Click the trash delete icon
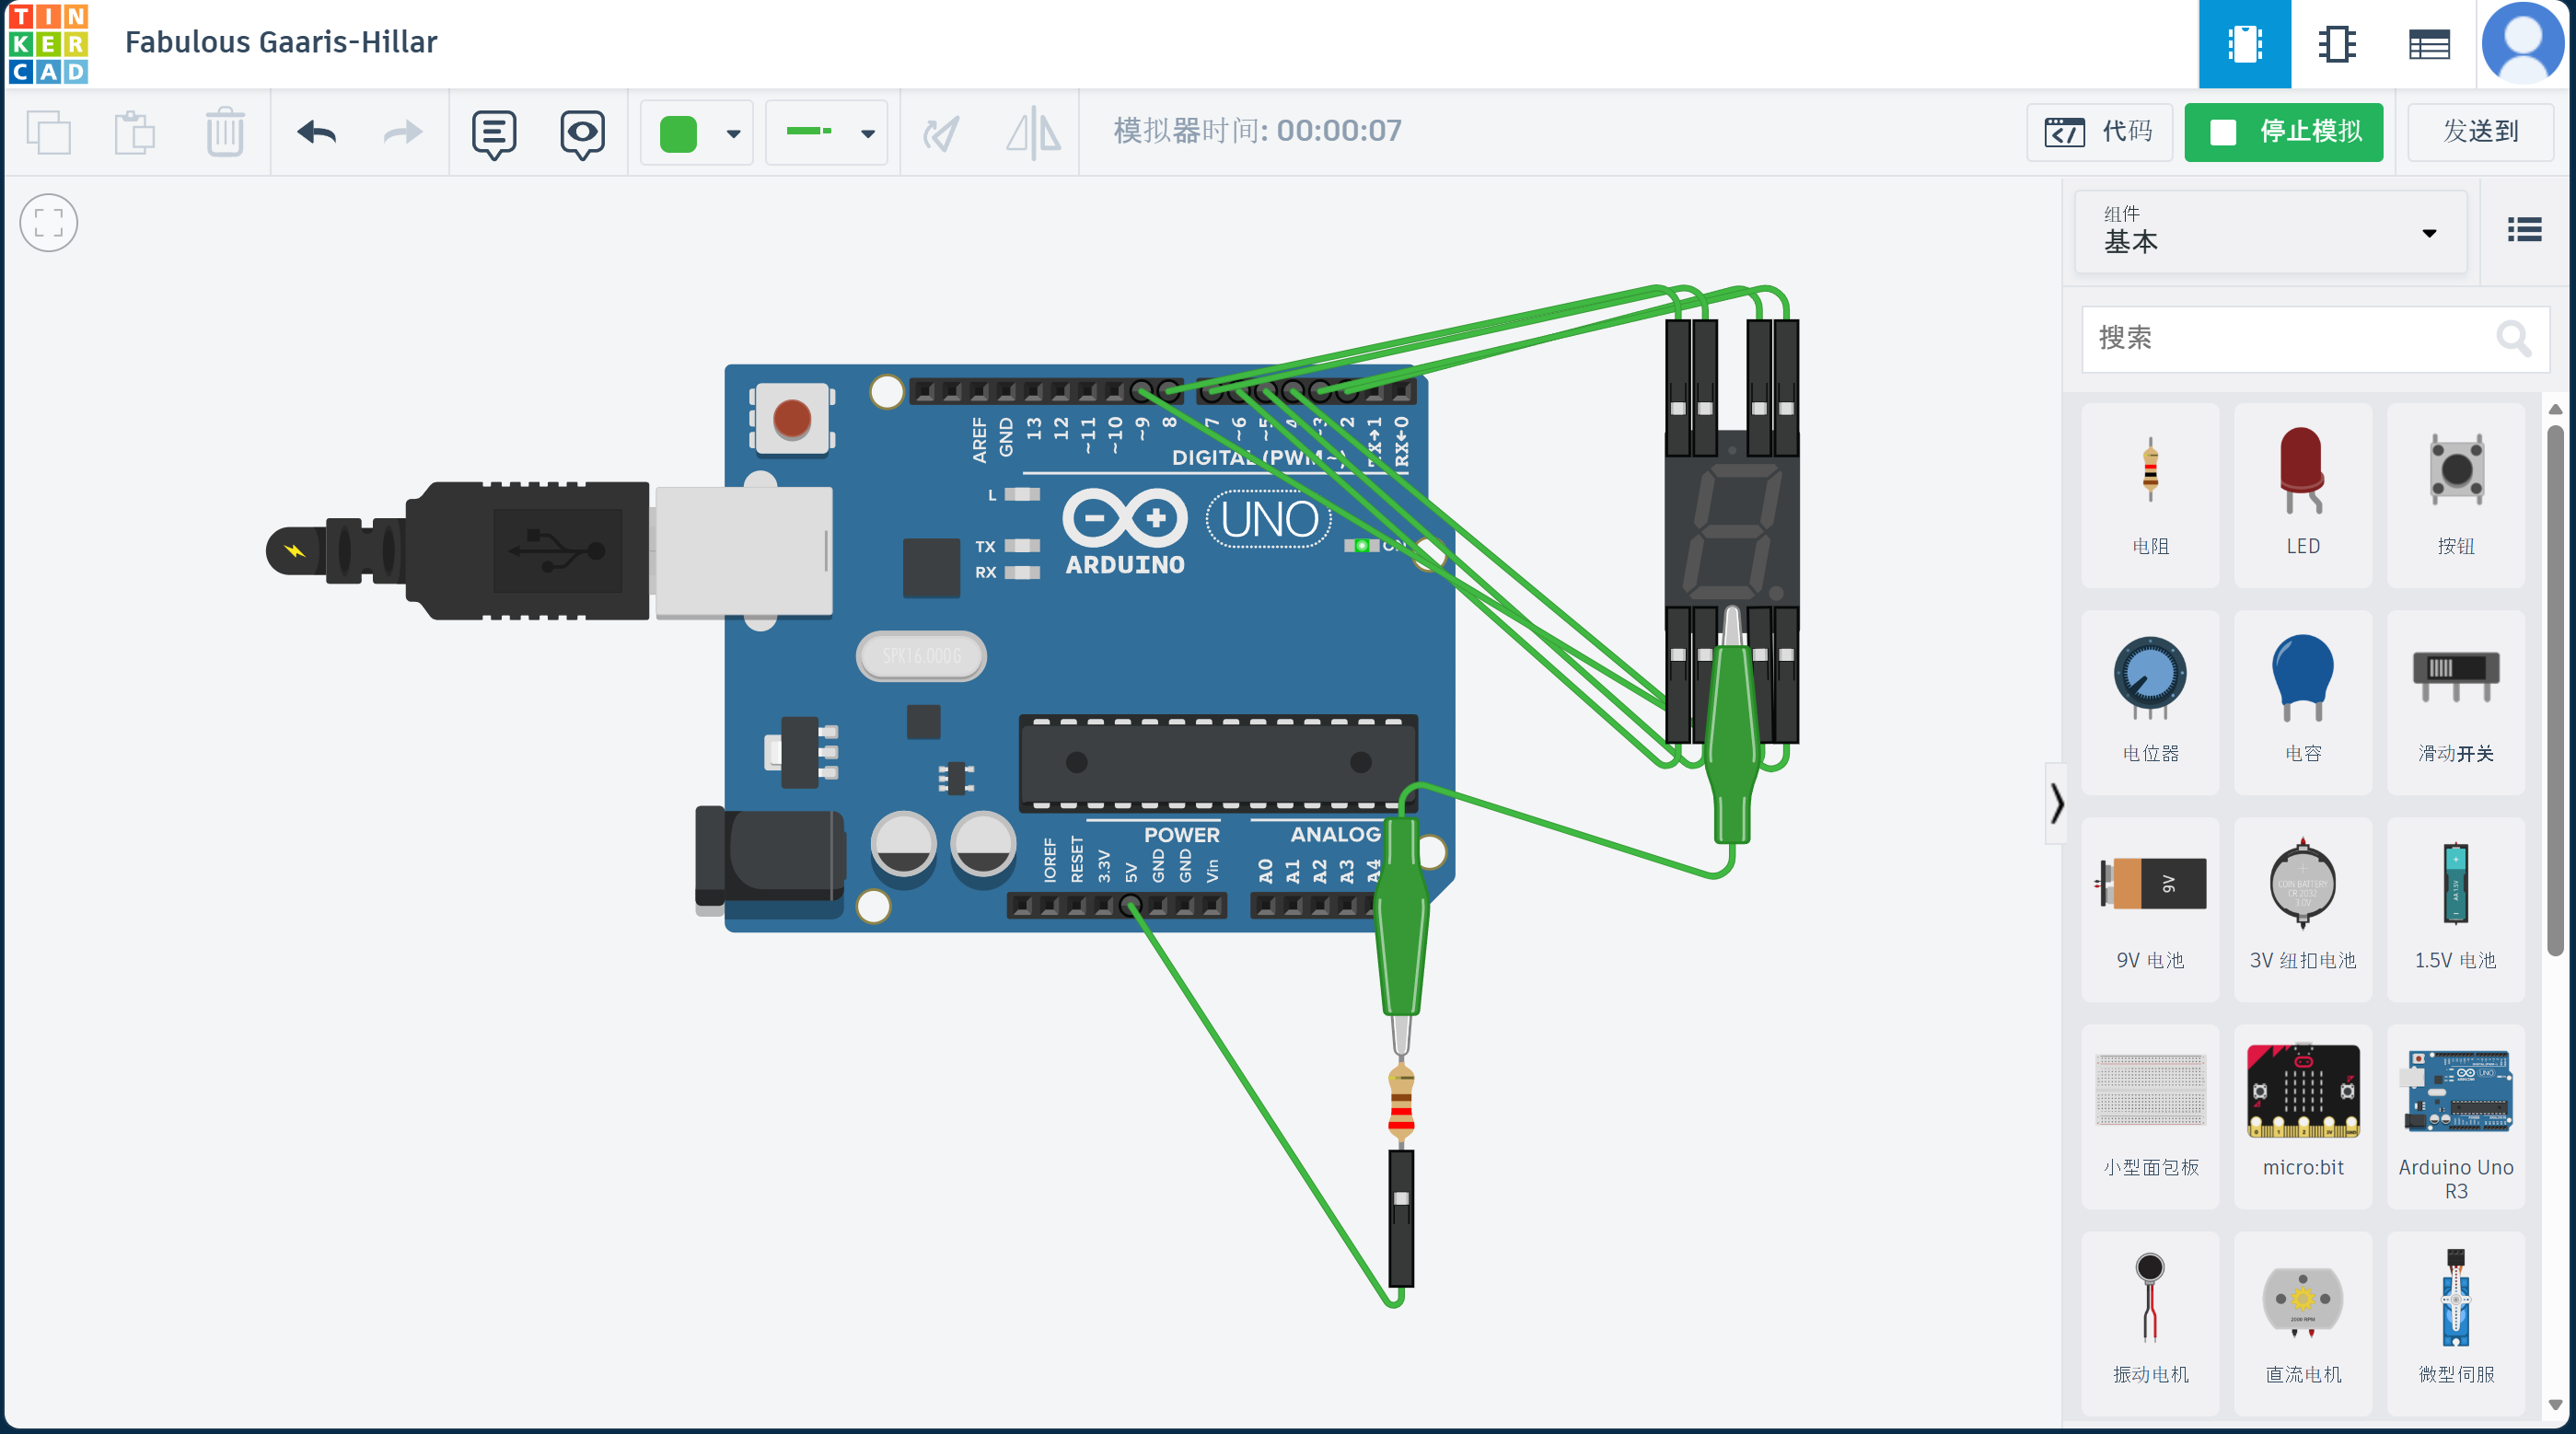 pos(225,132)
